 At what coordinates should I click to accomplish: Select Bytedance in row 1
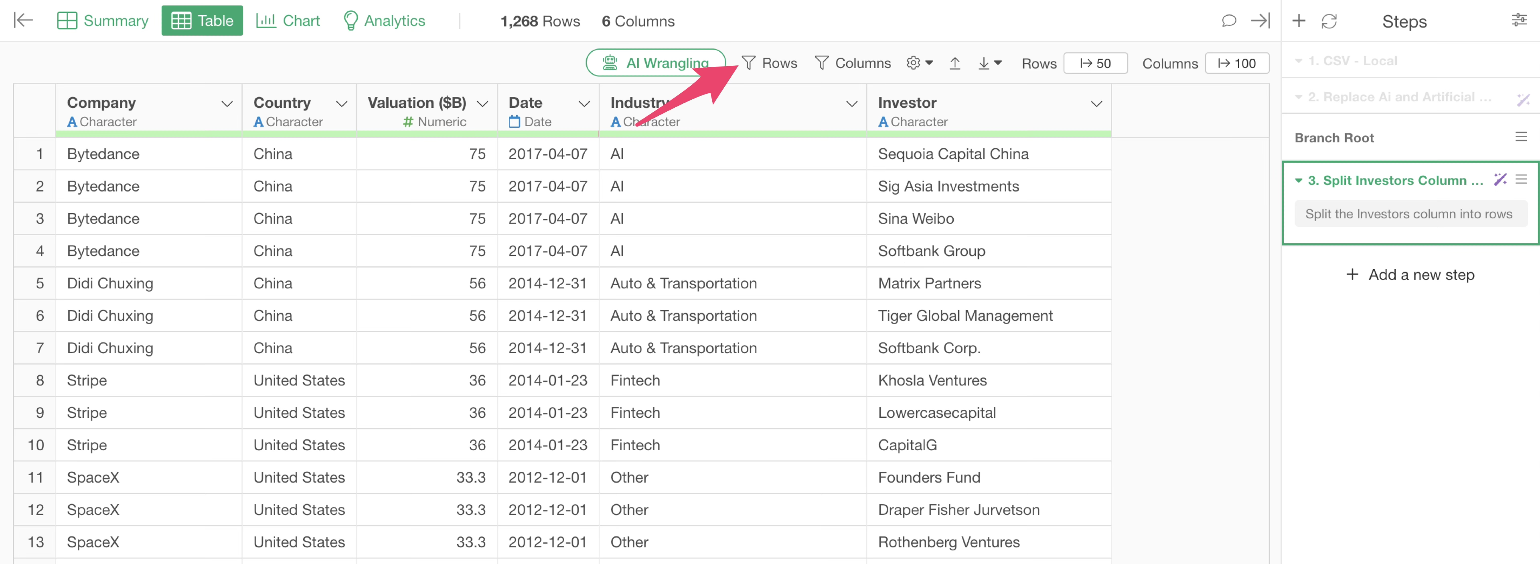149,154
